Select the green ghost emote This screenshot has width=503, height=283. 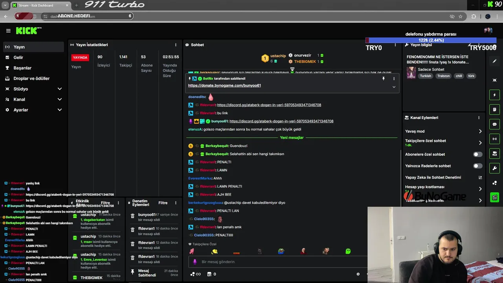coord(348,251)
